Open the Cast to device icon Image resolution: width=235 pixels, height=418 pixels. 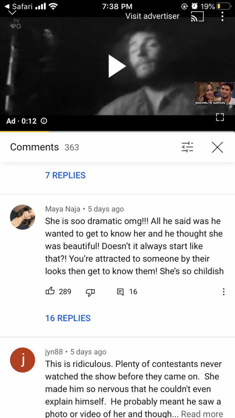(197, 17)
